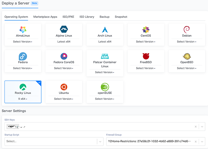This screenshot has width=208, height=149.
Task: Select the Flatcar Container Linux logo
Action: (105, 56)
